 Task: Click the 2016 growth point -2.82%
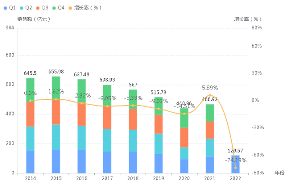coord(82,103)
